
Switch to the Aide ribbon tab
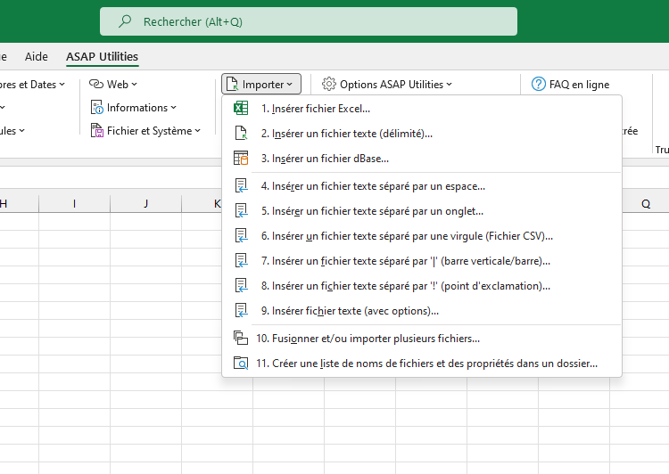coord(37,56)
